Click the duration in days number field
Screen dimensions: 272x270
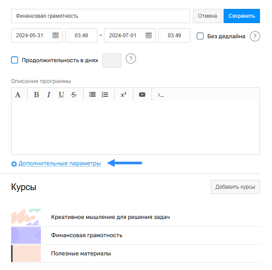point(112,60)
